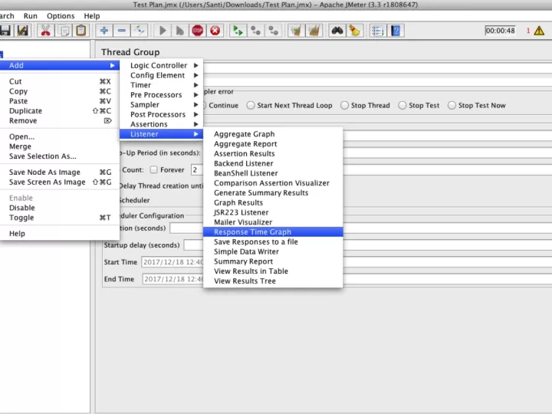This screenshot has height=414, width=552.
Task: Click the binoculars Search icon
Action: [337, 31]
